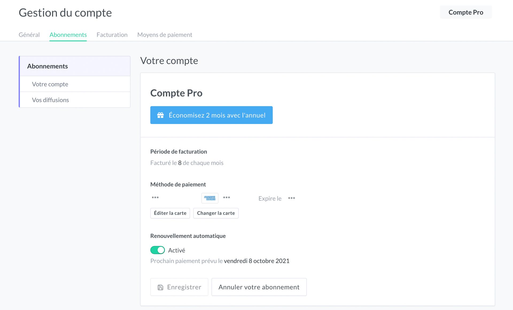Click the American Express card logo
The image size is (513, 310).
(209, 198)
